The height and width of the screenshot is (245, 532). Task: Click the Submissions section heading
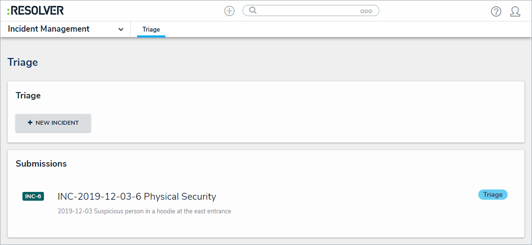[x=41, y=164]
